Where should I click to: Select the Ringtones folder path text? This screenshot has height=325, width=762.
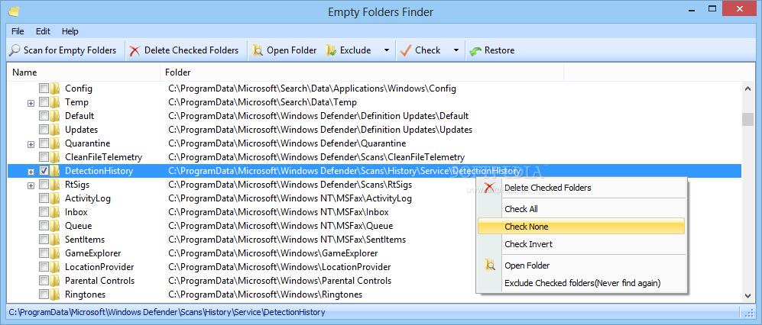coord(265,294)
